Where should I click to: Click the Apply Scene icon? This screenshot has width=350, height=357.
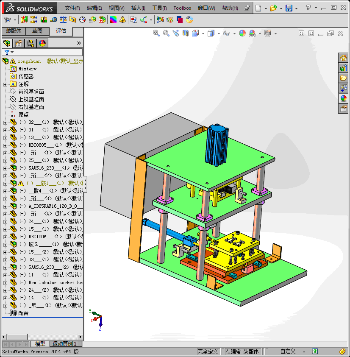[x=252, y=33]
